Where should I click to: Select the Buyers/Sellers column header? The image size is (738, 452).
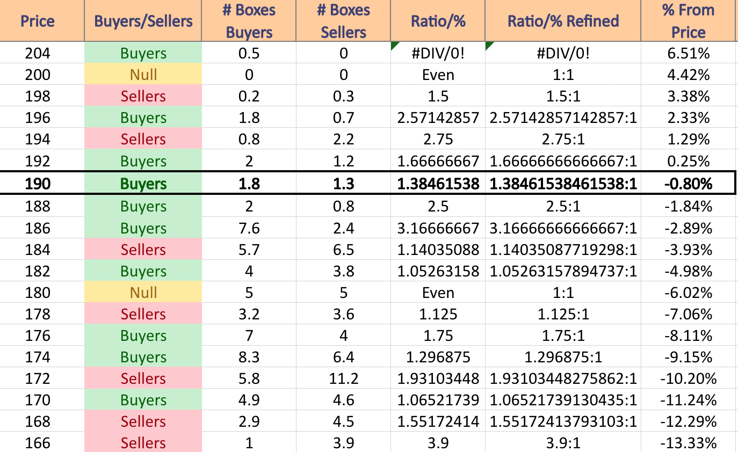point(143,21)
